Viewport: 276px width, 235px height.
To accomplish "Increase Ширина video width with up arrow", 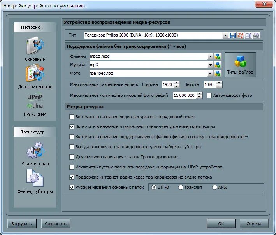I will pos(177,83).
